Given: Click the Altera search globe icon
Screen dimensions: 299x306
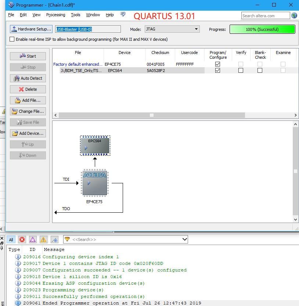Looking at the screenshot, I should pyautogui.click(x=294, y=15).
